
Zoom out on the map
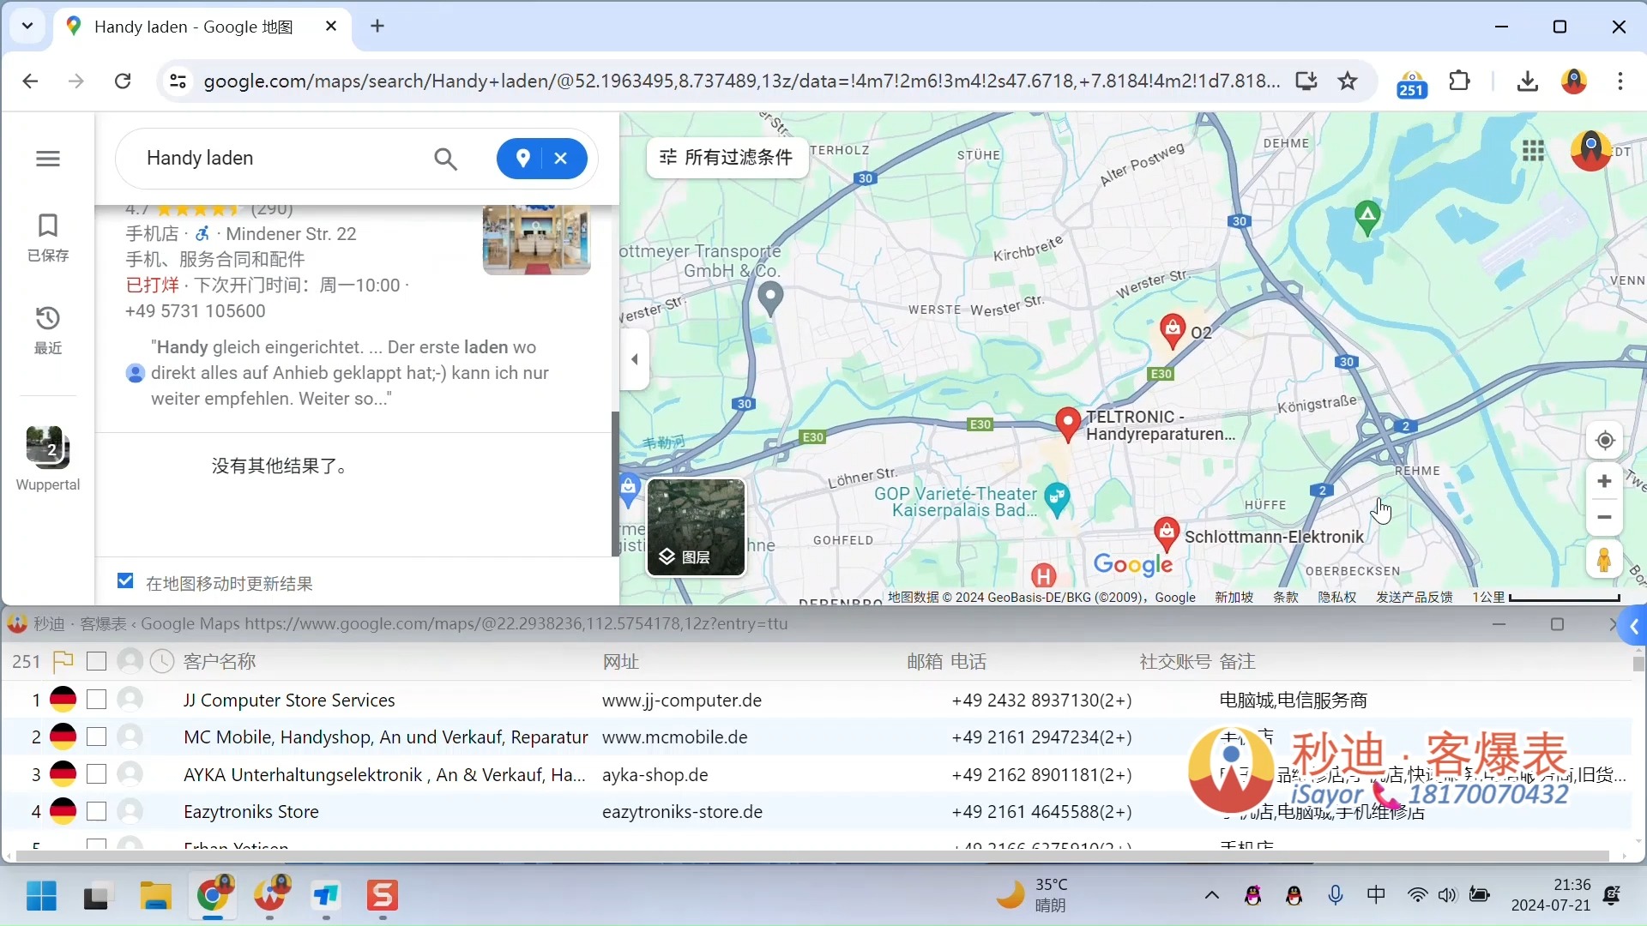point(1604,518)
